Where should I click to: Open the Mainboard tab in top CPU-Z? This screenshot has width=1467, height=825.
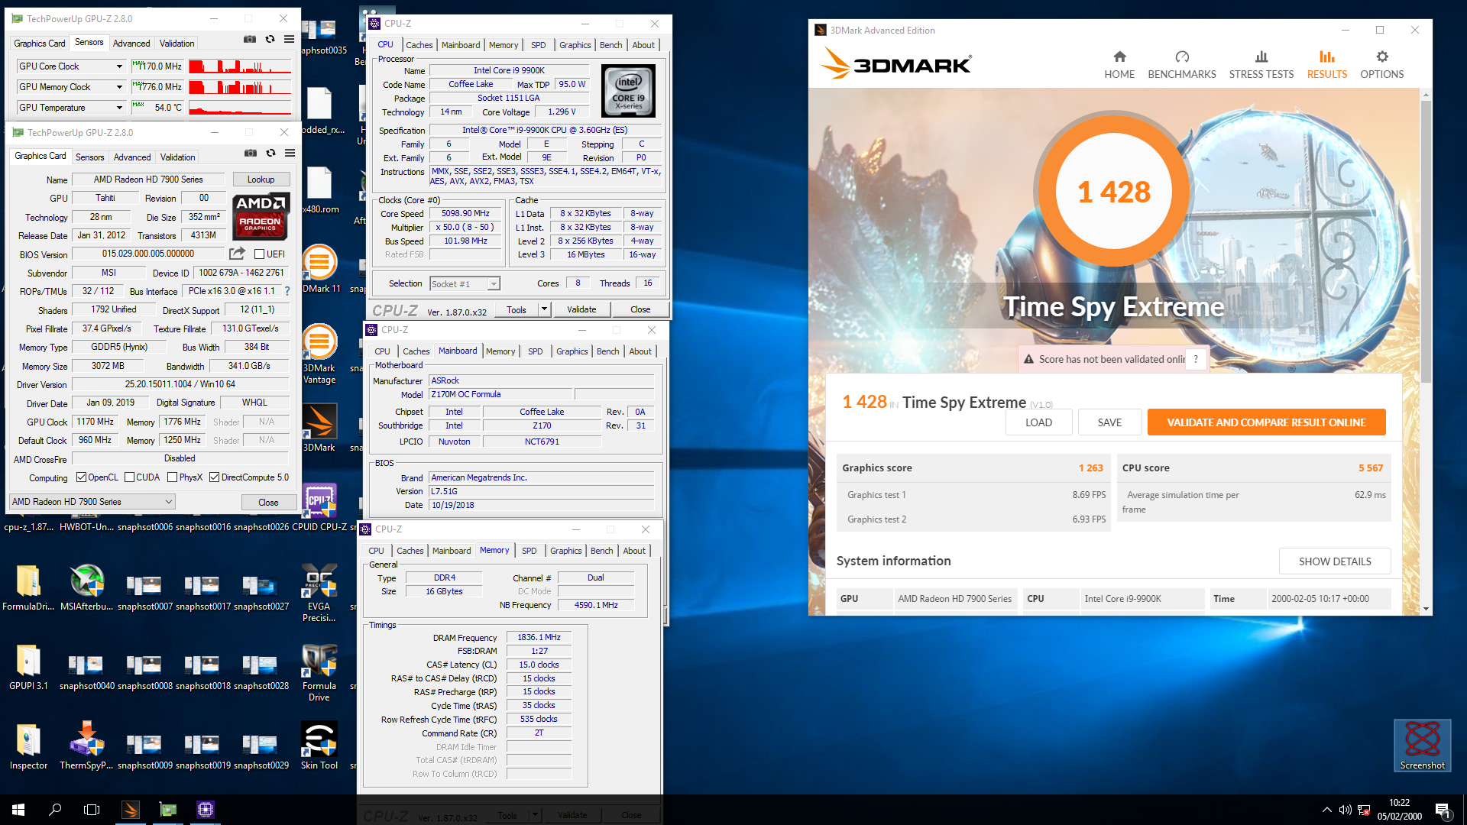coord(461,45)
